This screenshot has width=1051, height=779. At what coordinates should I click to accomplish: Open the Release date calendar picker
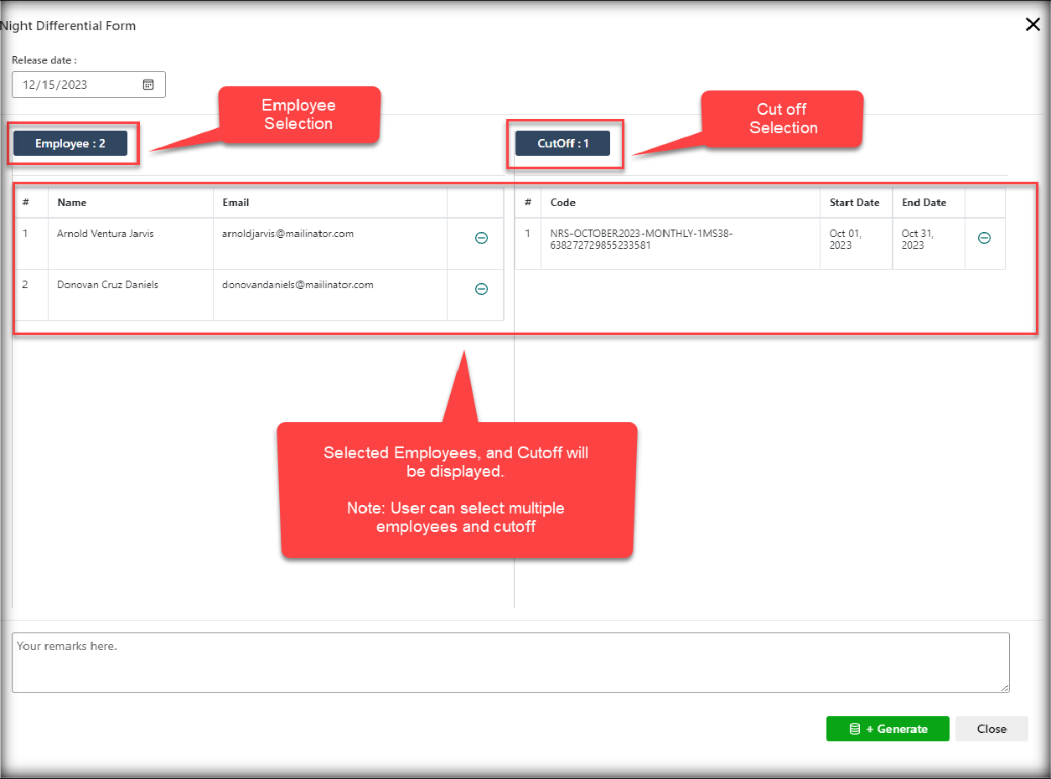pos(148,85)
